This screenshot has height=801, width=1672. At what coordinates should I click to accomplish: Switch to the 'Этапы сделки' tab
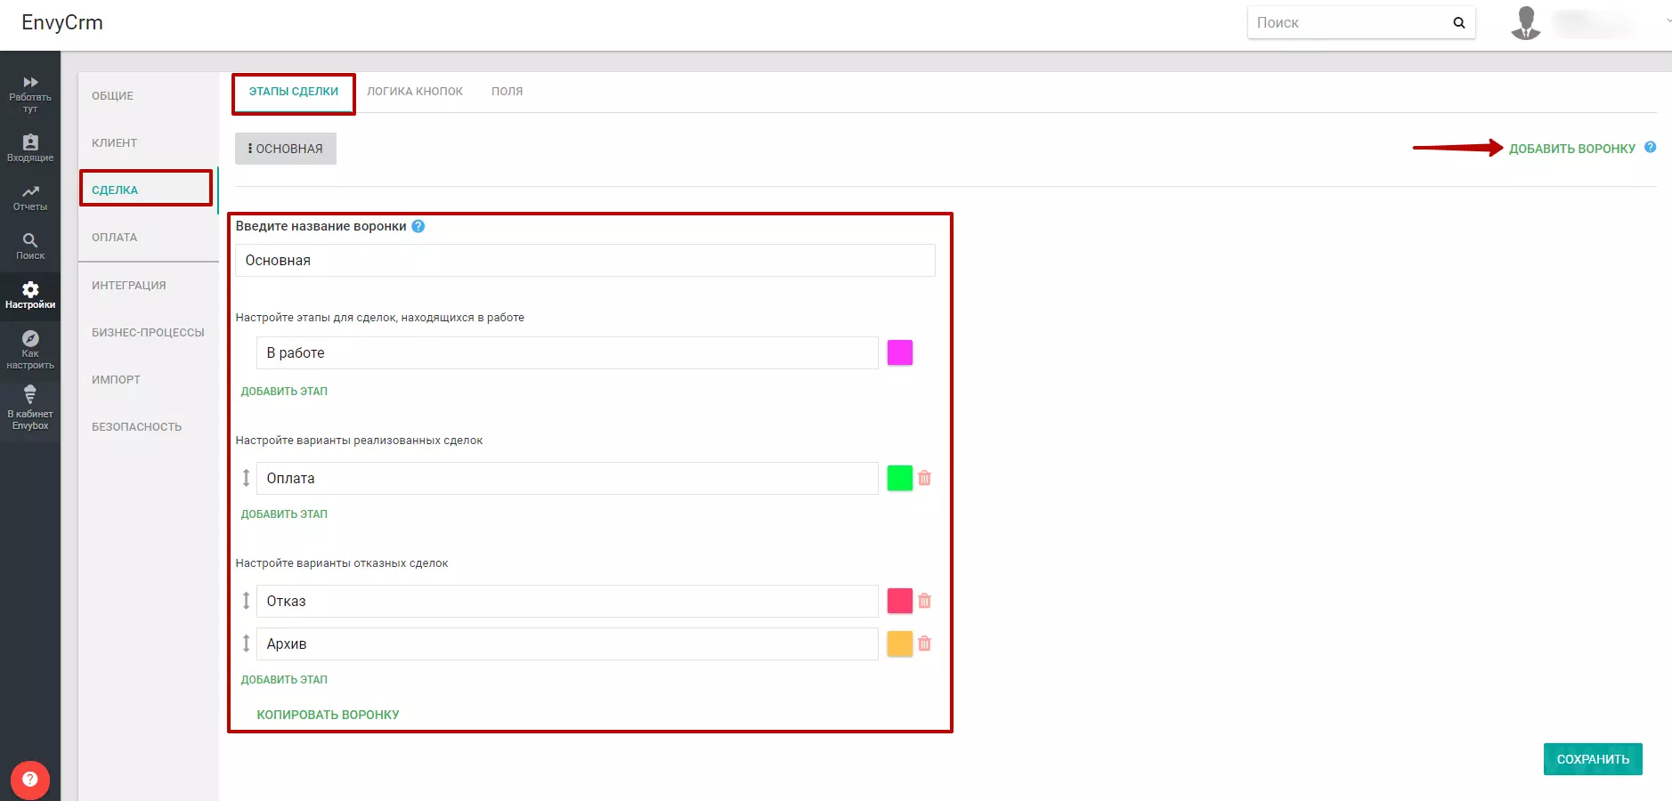[x=294, y=92]
